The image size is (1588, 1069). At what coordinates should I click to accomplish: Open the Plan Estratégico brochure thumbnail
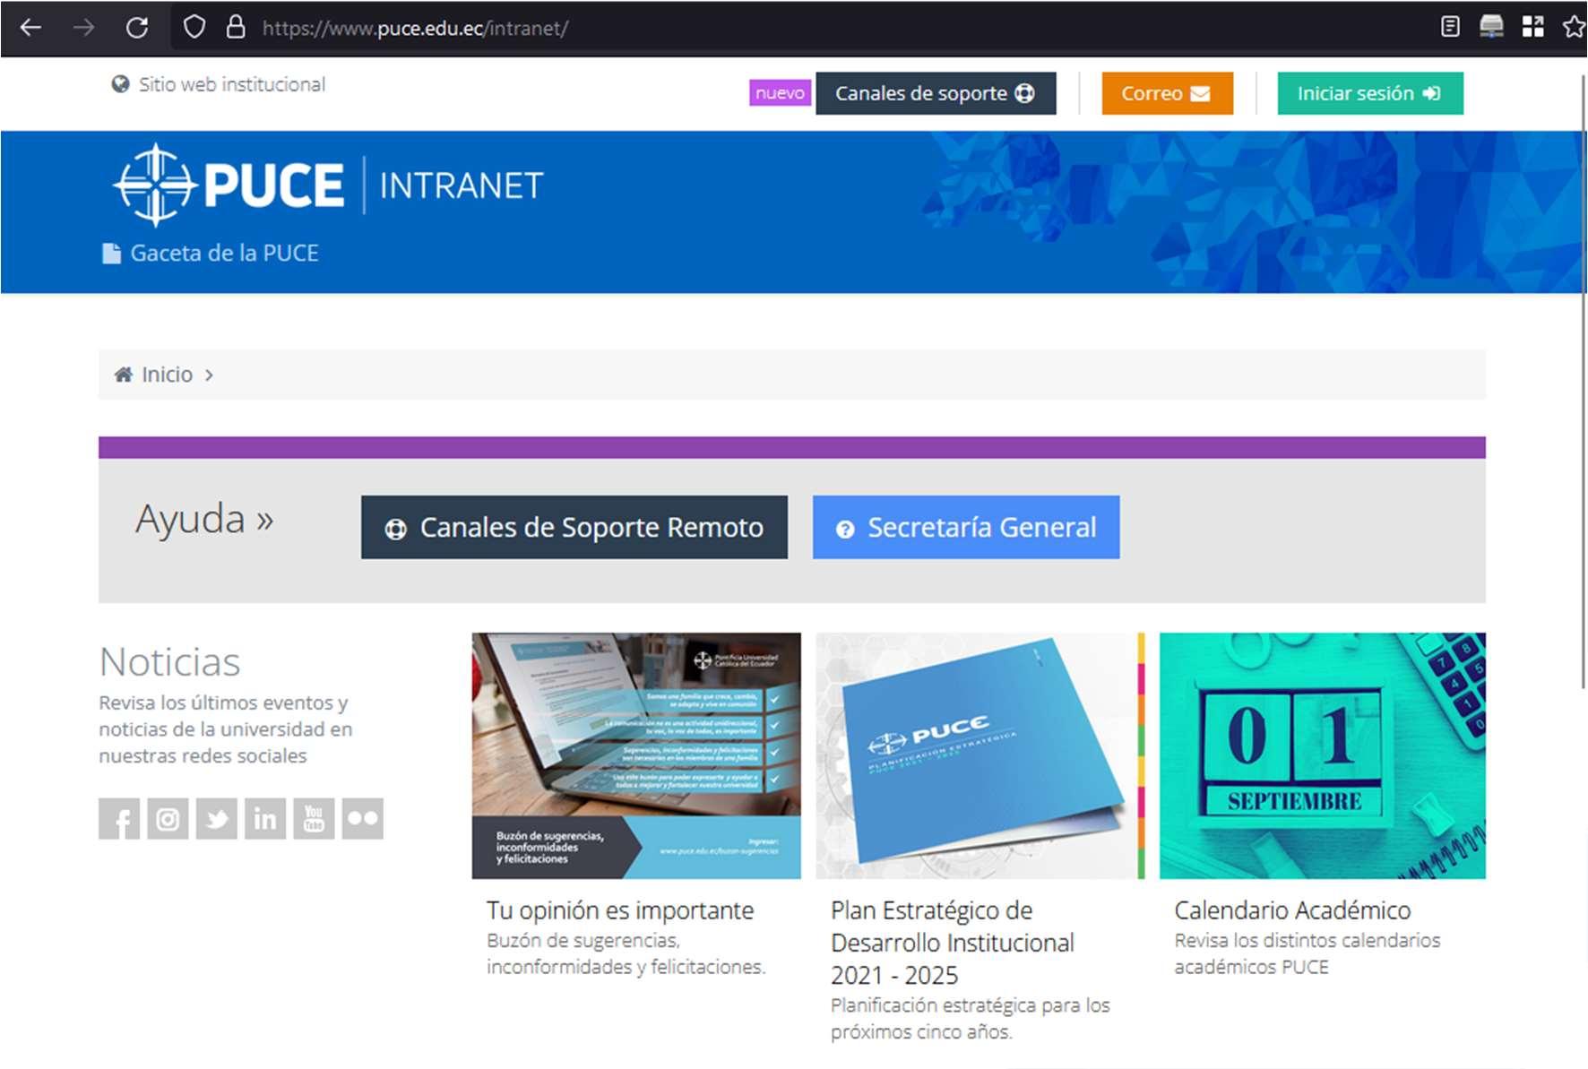pyautogui.click(x=980, y=755)
